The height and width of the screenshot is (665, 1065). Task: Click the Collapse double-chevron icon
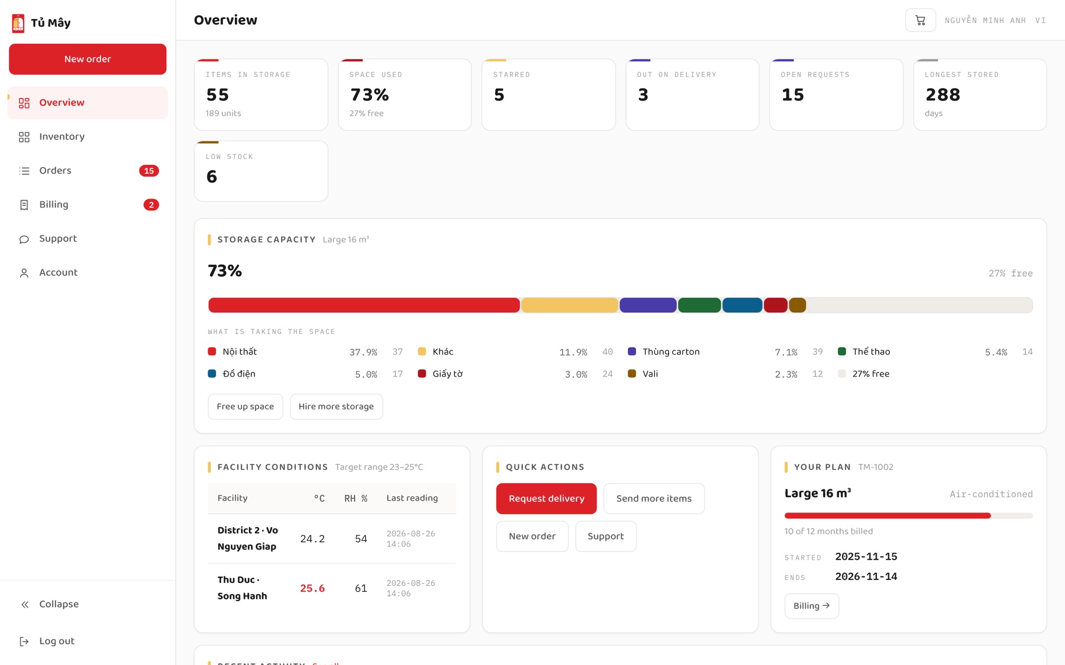[x=24, y=604]
